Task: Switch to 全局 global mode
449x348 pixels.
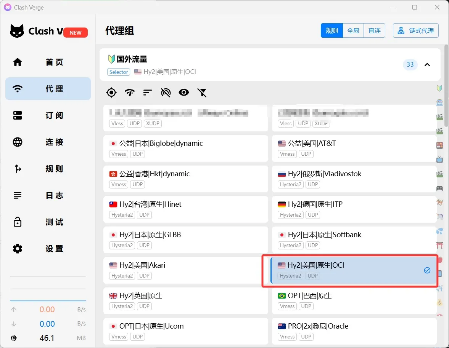Action: click(x=353, y=30)
